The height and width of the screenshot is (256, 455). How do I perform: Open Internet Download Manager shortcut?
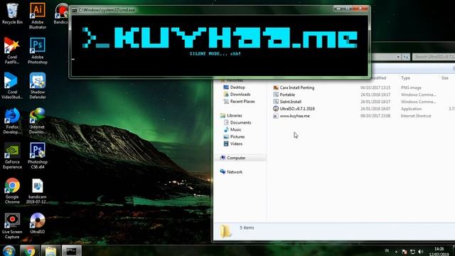click(x=38, y=121)
